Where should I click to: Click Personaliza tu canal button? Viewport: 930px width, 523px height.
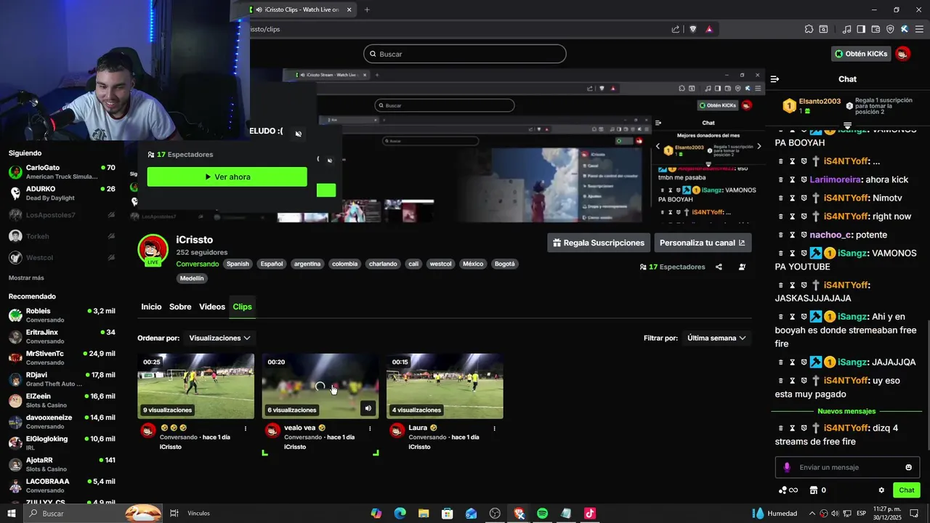pyautogui.click(x=703, y=243)
